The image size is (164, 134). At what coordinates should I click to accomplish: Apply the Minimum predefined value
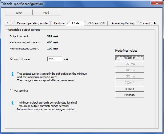pos(130,95)
